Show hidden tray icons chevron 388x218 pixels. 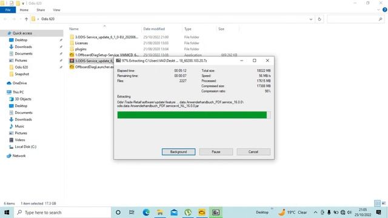click(x=315, y=213)
